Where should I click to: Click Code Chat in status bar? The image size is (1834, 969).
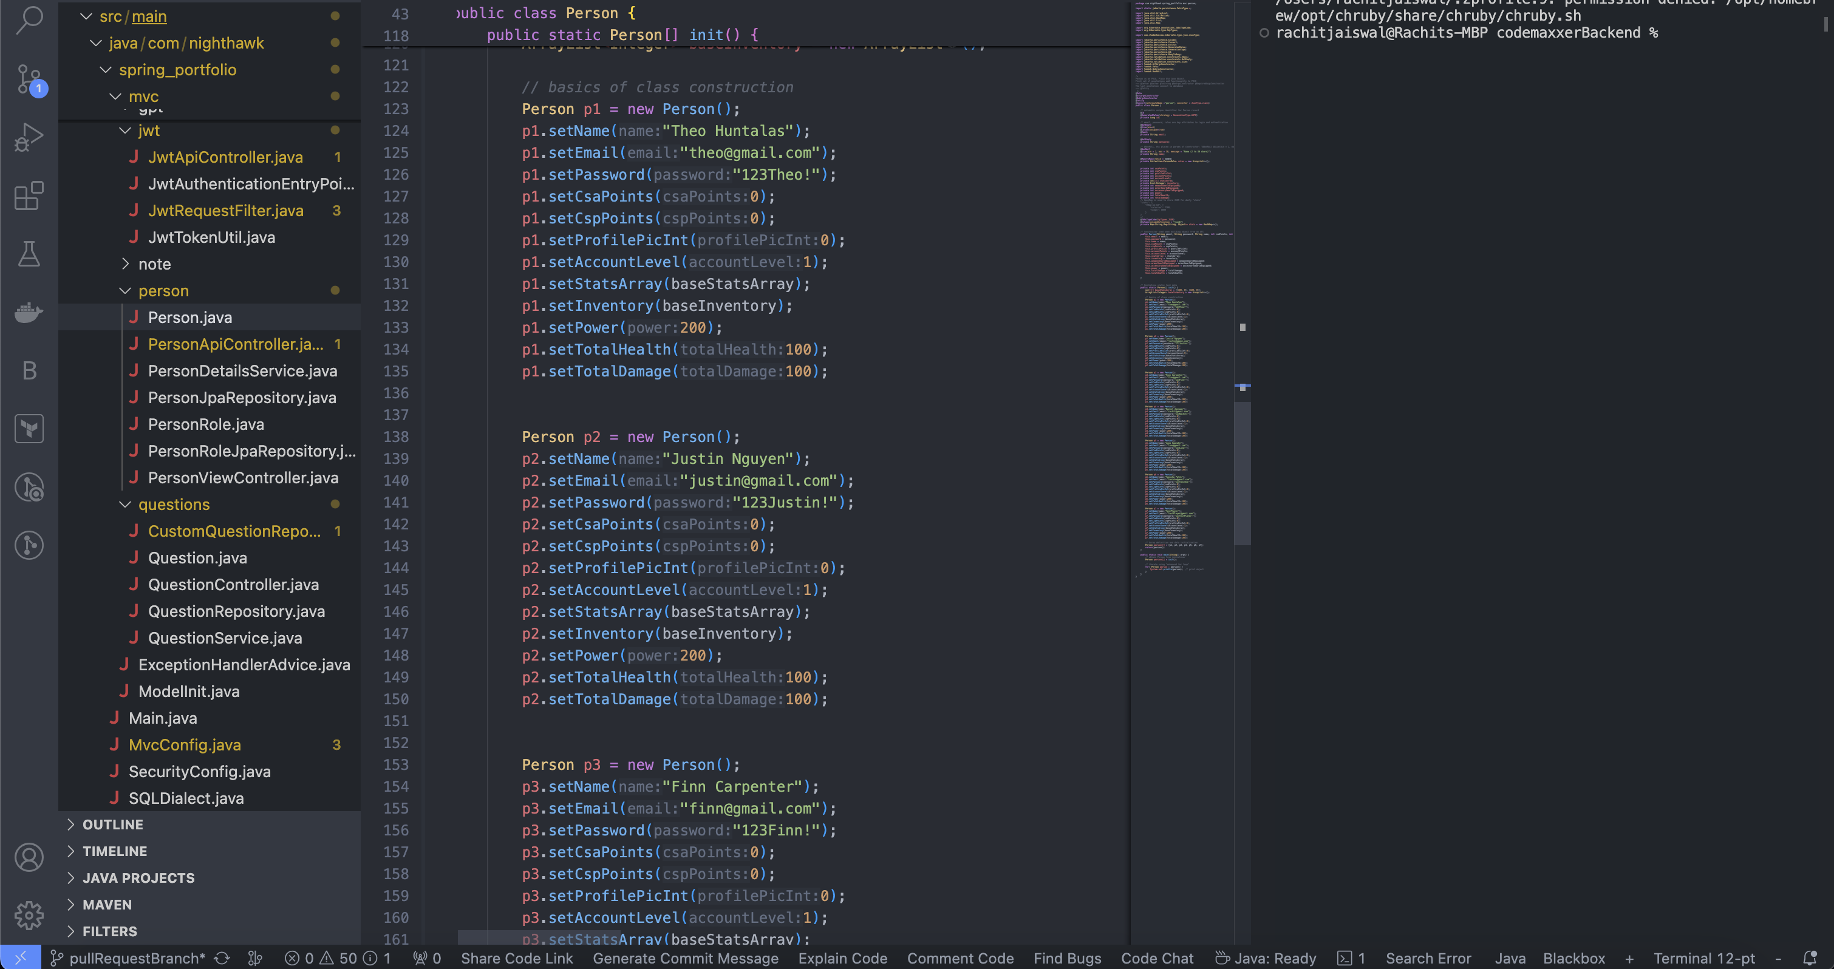(1157, 958)
